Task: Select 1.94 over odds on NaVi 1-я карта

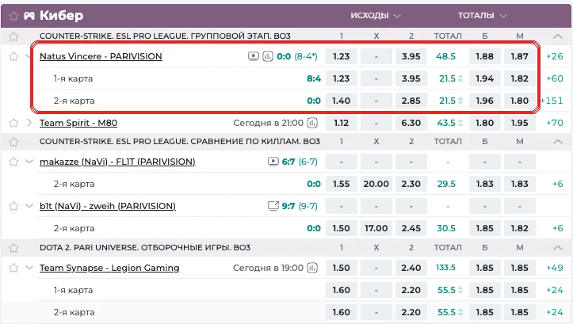Action: [484, 78]
